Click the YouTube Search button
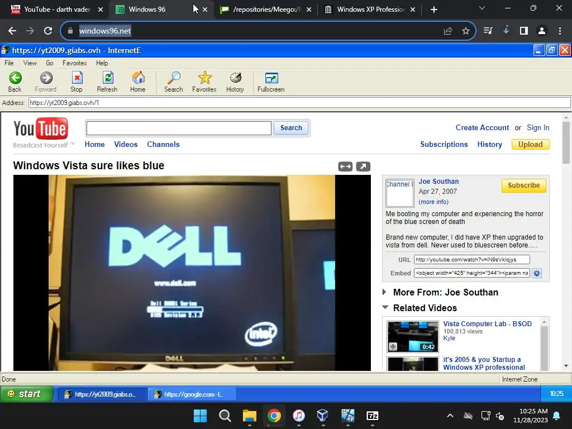572x429 pixels. click(x=291, y=128)
